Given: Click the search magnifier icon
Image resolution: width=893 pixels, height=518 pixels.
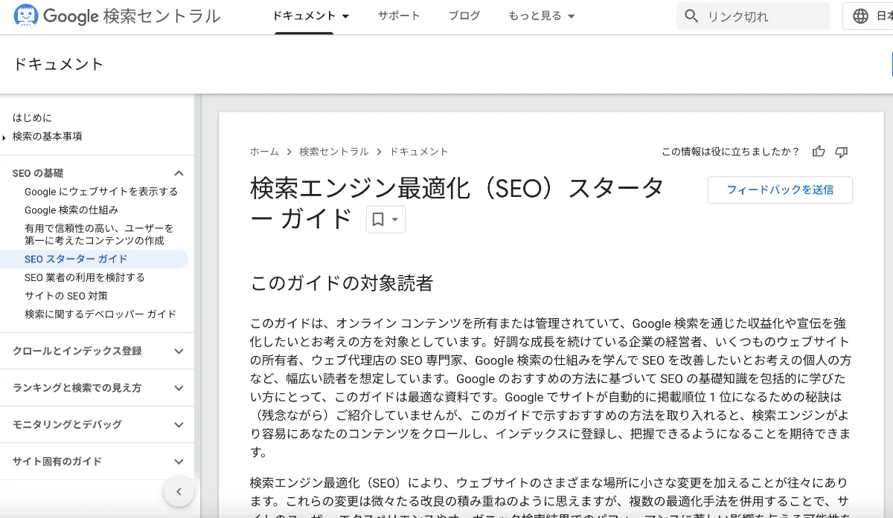Looking at the screenshot, I should pyautogui.click(x=692, y=15).
